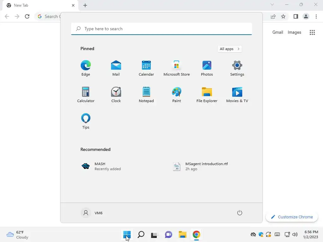323x242 pixels.
Task: Click the OneDrive cloud tray icon
Action: (253, 234)
